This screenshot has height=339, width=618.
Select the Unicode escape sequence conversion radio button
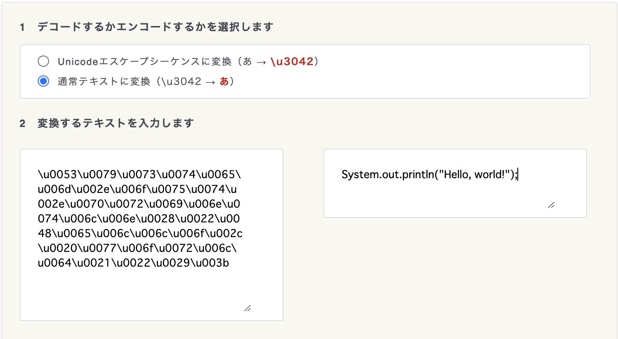[x=43, y=62]
